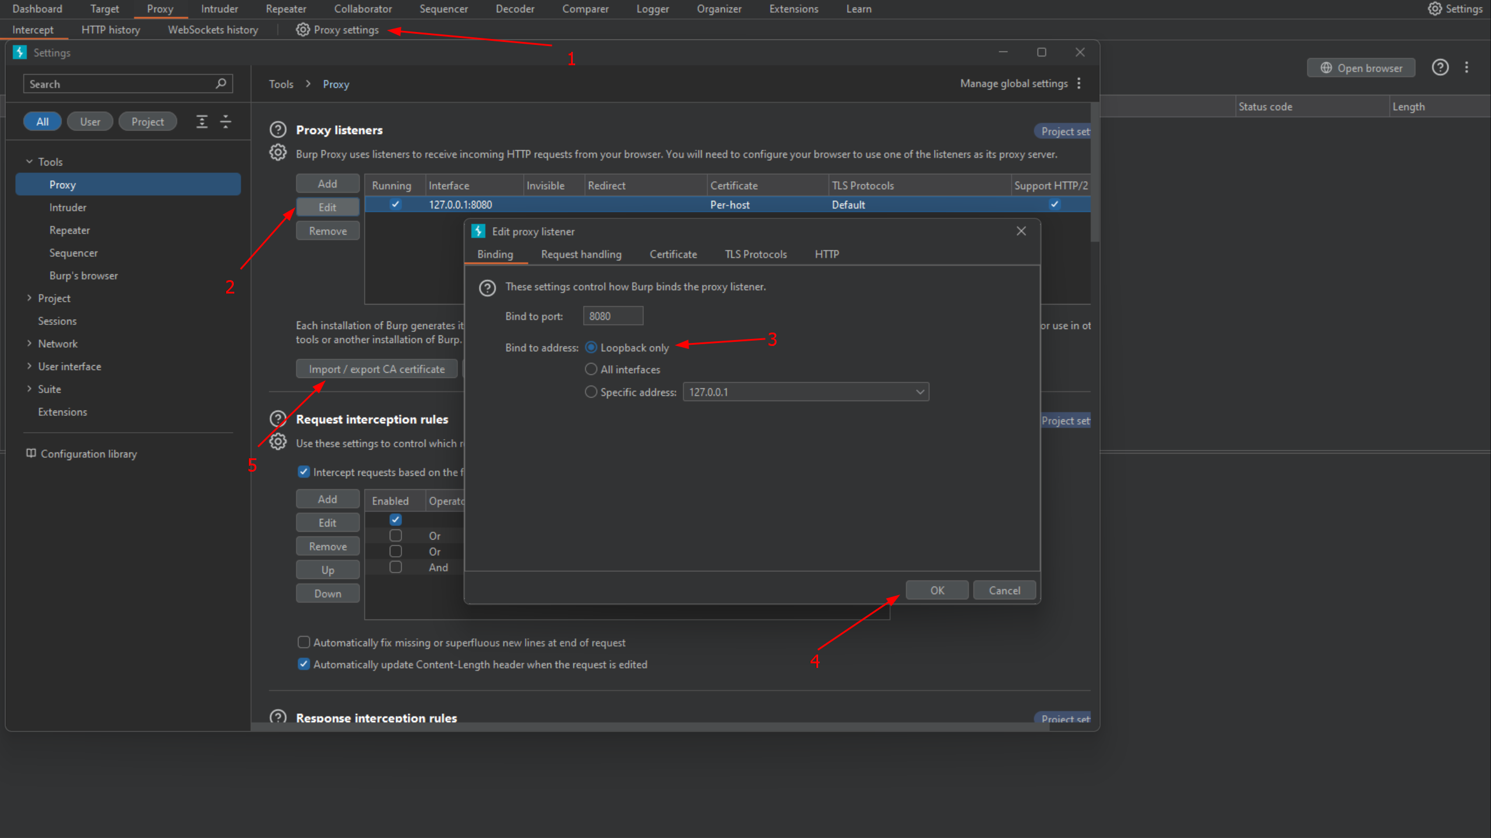Click help icon beside Proxy listeners heading
Image resolution: width=1491 pixels, height=838 pixels.
(278, 129)
